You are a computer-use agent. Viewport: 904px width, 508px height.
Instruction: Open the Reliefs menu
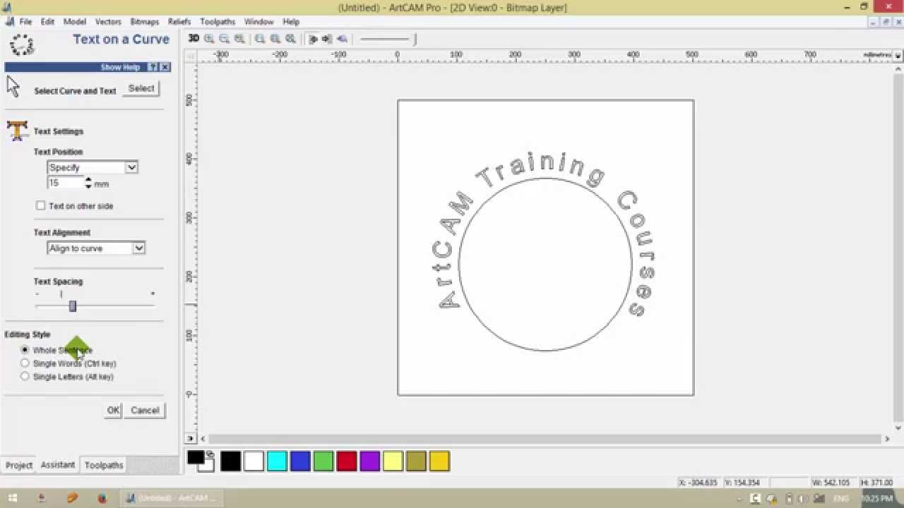[179, 22]
